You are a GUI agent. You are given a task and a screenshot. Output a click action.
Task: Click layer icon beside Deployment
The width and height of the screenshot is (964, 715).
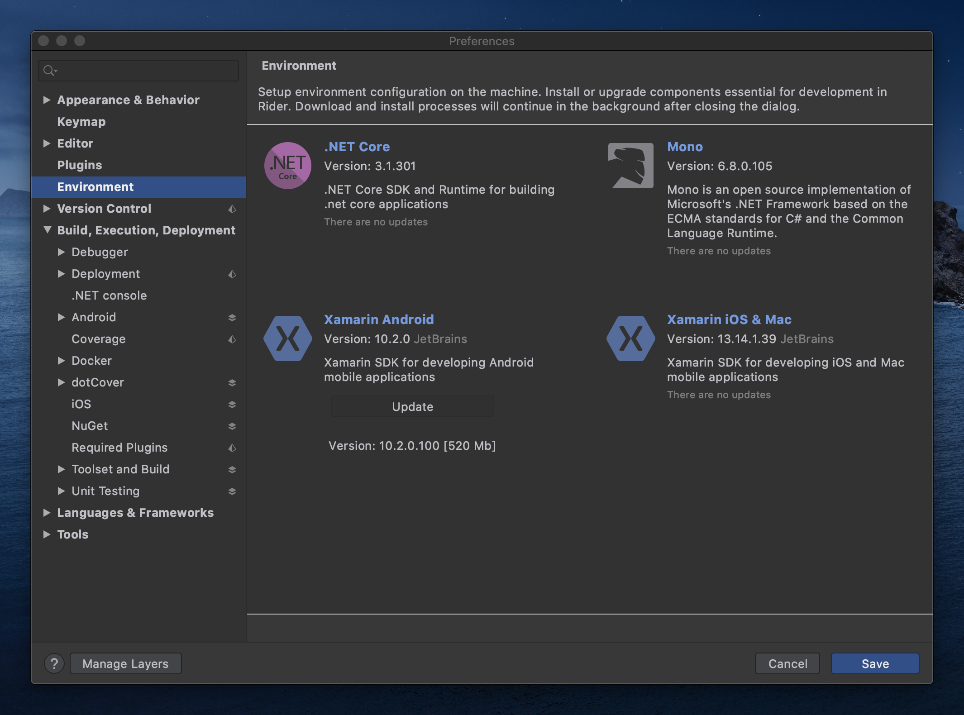pyautogui.click(x=232, y=274)
